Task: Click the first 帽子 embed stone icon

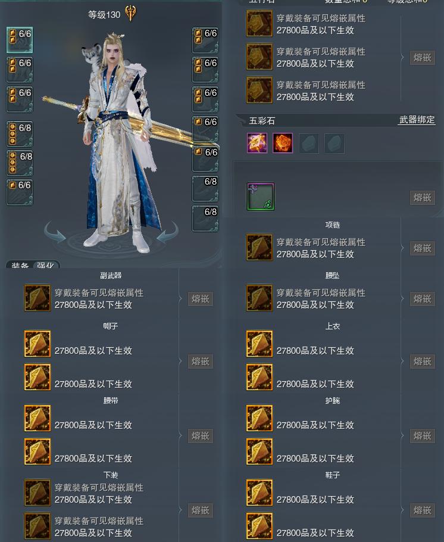Action: point(37,344)
